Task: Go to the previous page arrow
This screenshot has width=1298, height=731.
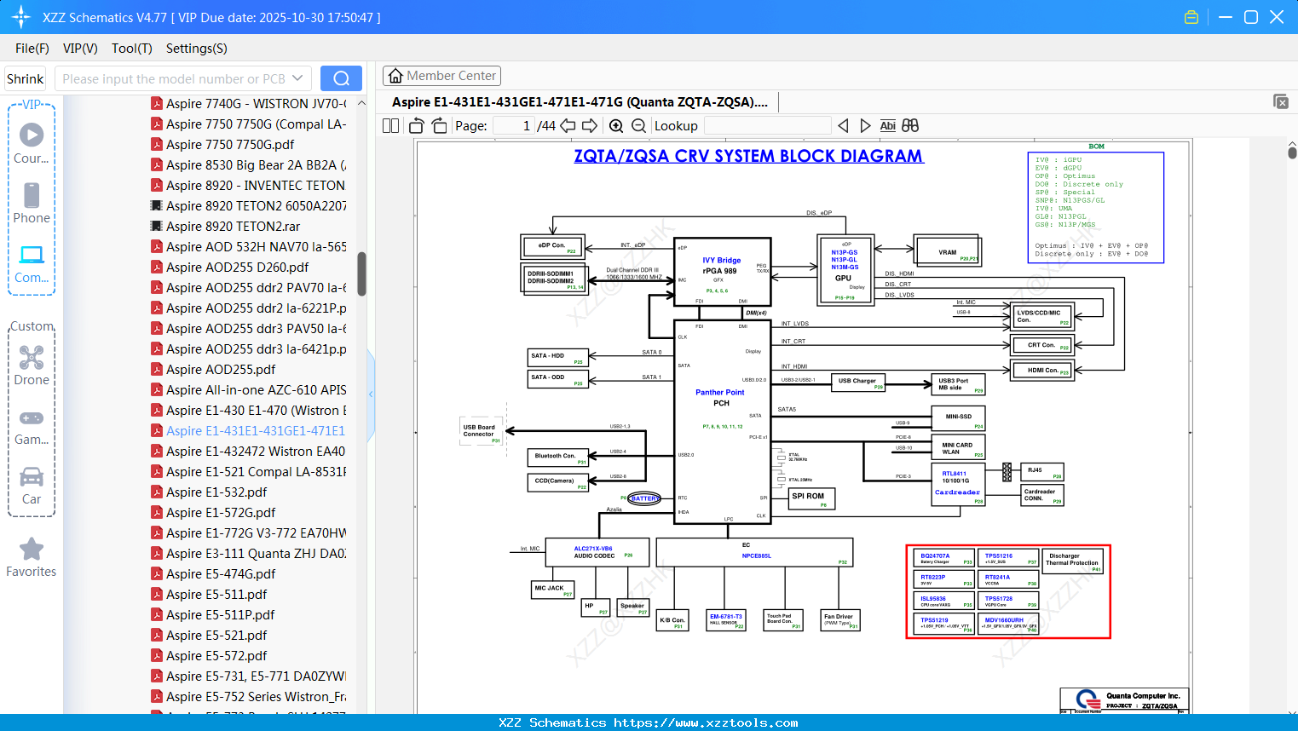Action: (x=568, y=125)
